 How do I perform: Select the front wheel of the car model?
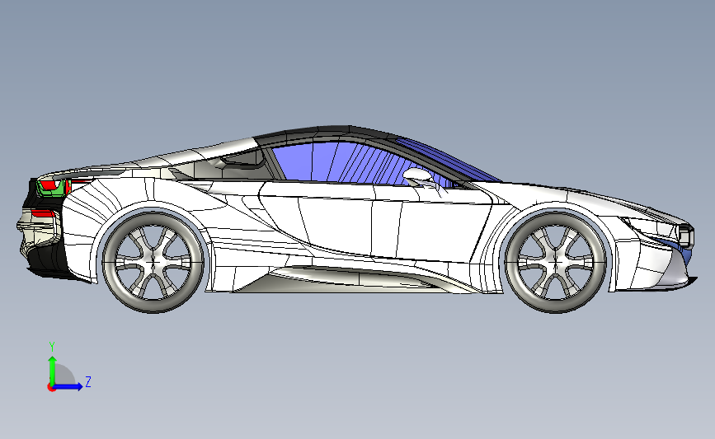[x=556, y=262]
